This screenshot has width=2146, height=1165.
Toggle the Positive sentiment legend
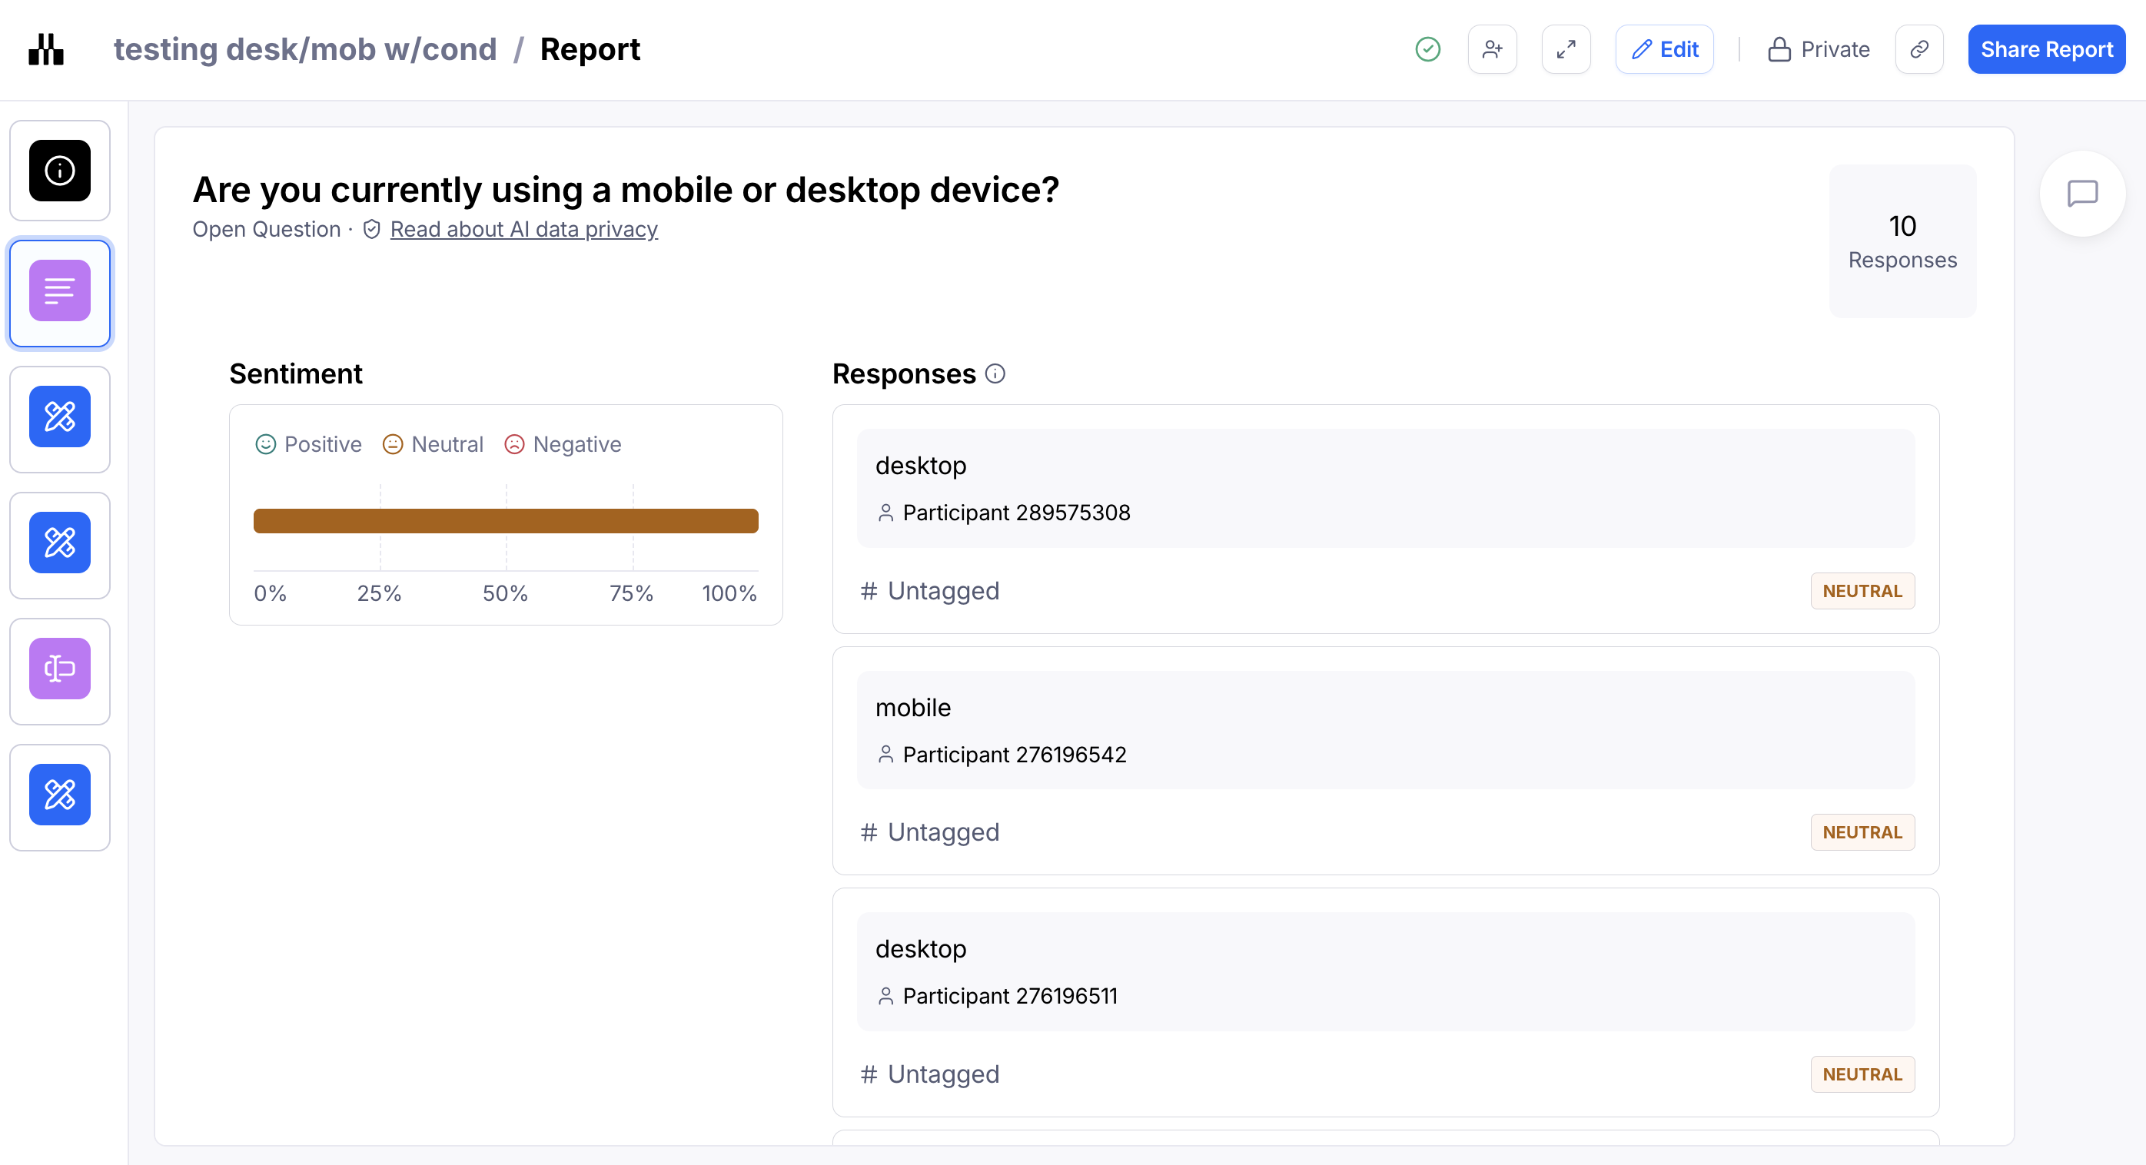click(308, 445)
